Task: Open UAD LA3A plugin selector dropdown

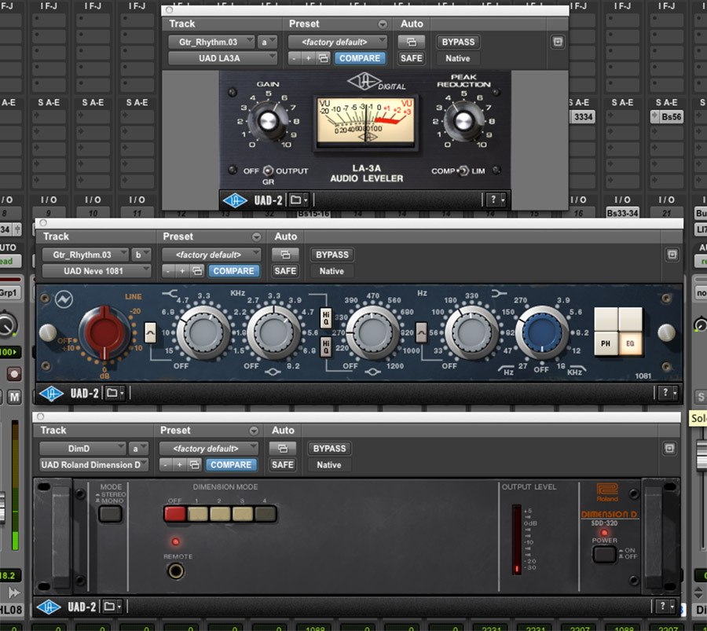Action: (222, 58)
